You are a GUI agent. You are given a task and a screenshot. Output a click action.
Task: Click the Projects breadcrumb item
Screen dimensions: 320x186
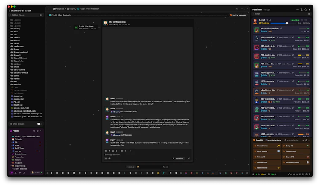[x=59, y=9]
